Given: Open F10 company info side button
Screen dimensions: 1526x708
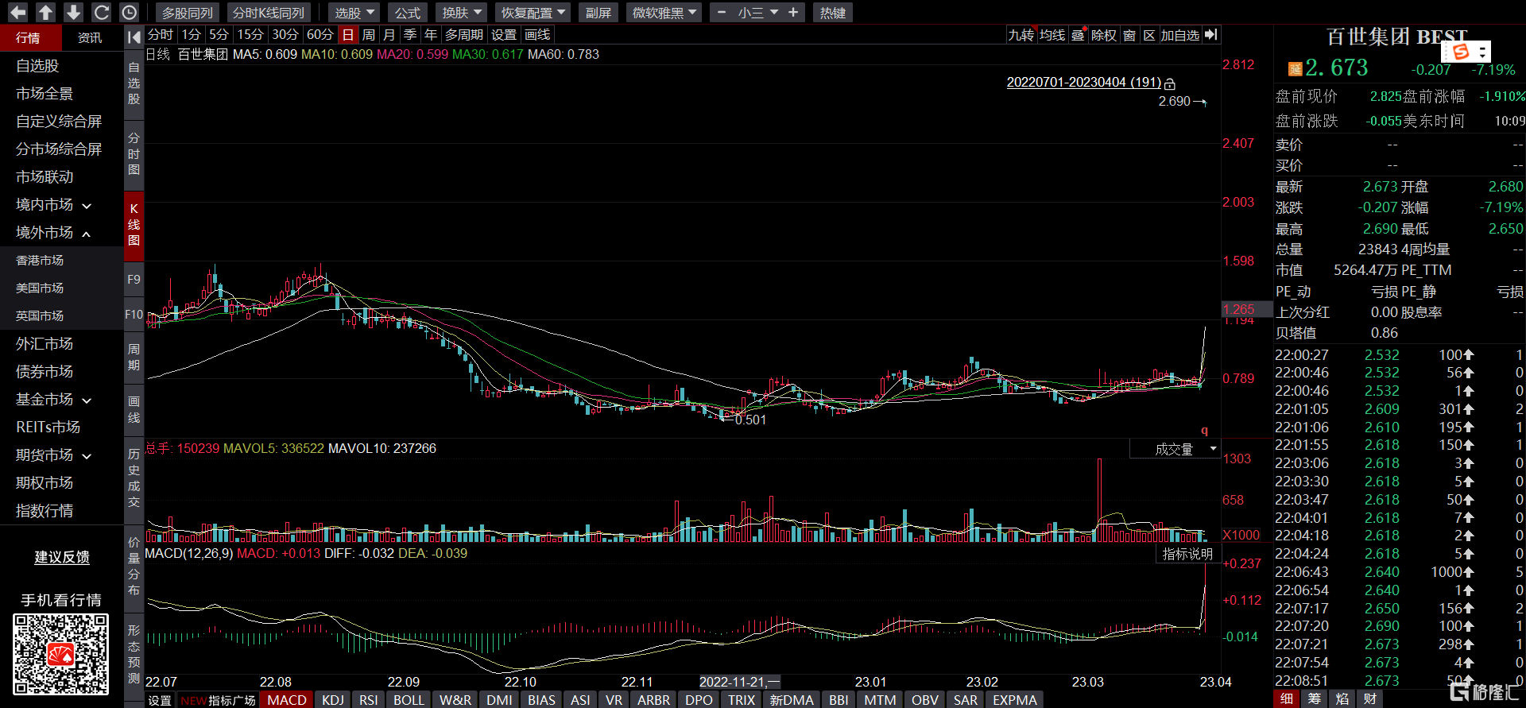Looking at the screenshot, I should tap(134, 315).
